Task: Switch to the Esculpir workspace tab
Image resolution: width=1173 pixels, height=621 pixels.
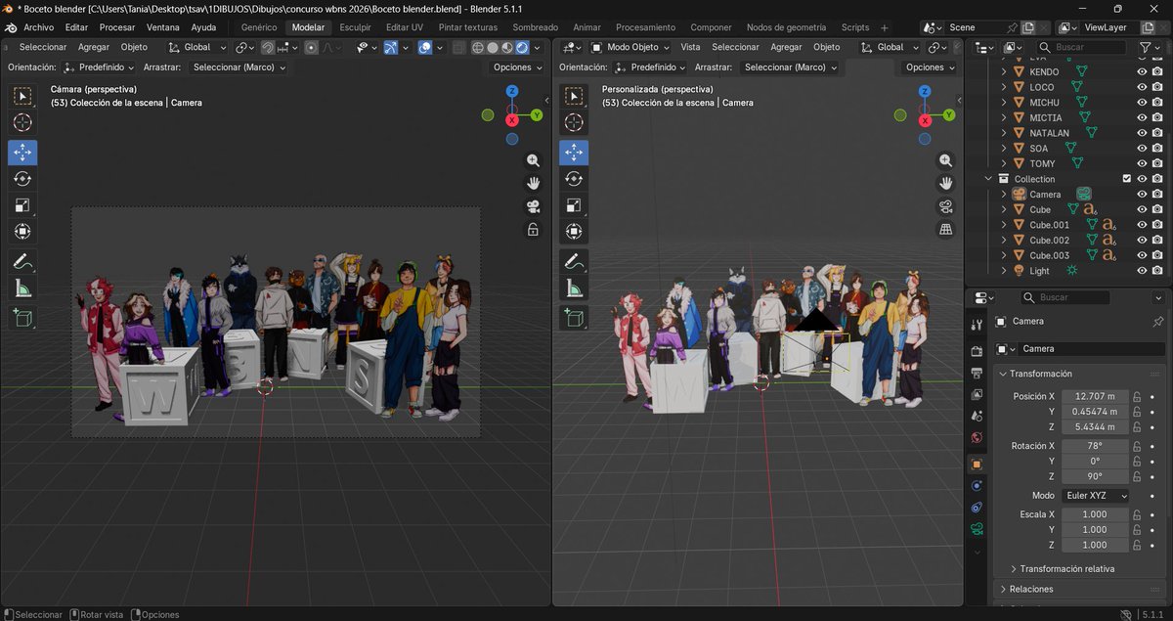Action: click(x=355, y=27)
